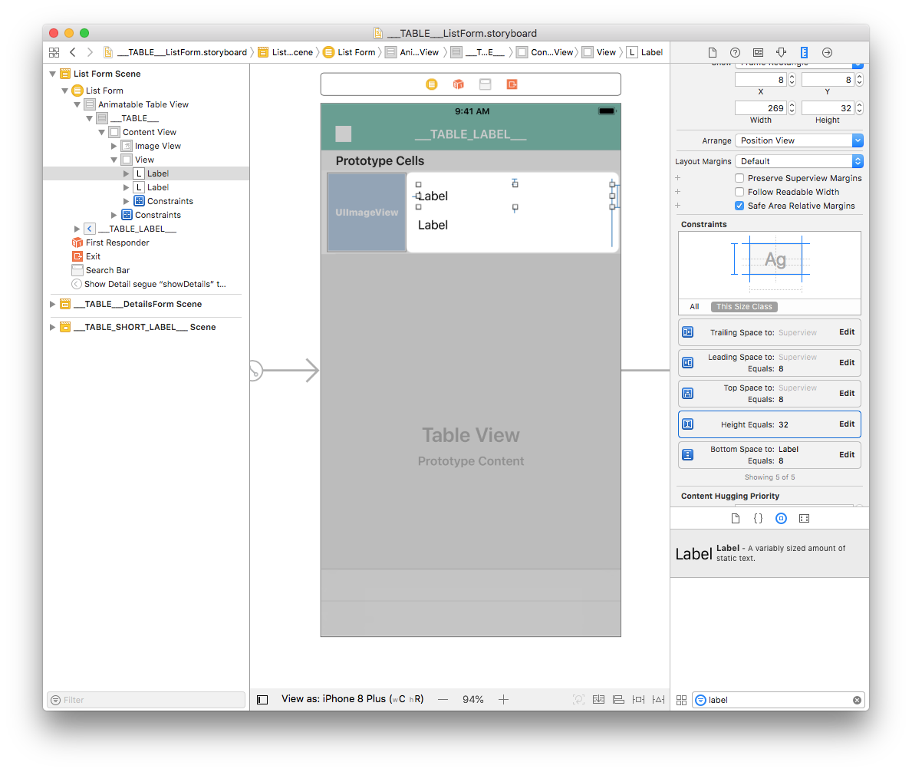Open the Arrange Position View dropdown
The image size is (912, 772).
(799, 140)
